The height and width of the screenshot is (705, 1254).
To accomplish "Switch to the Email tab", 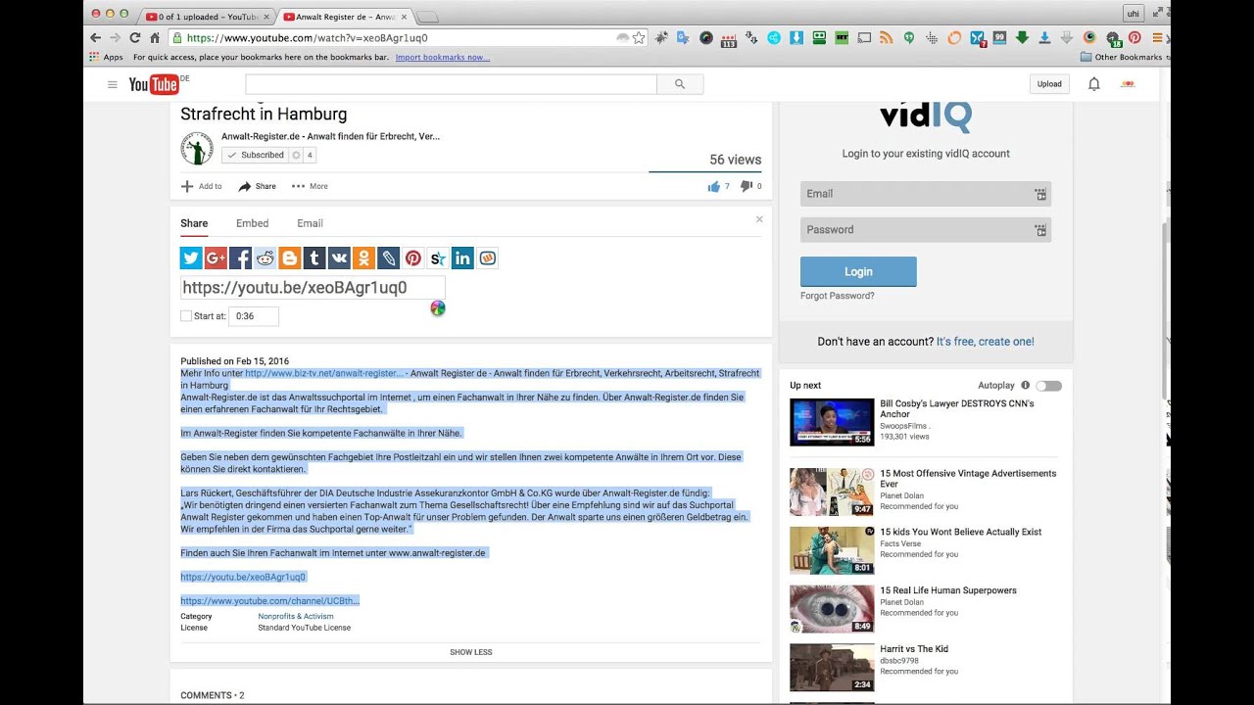I will [x=310, y=223].
